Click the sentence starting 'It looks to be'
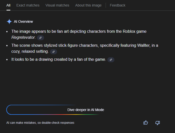The width and height of the screenshot is (175, 133). click(x=59, y=59)
